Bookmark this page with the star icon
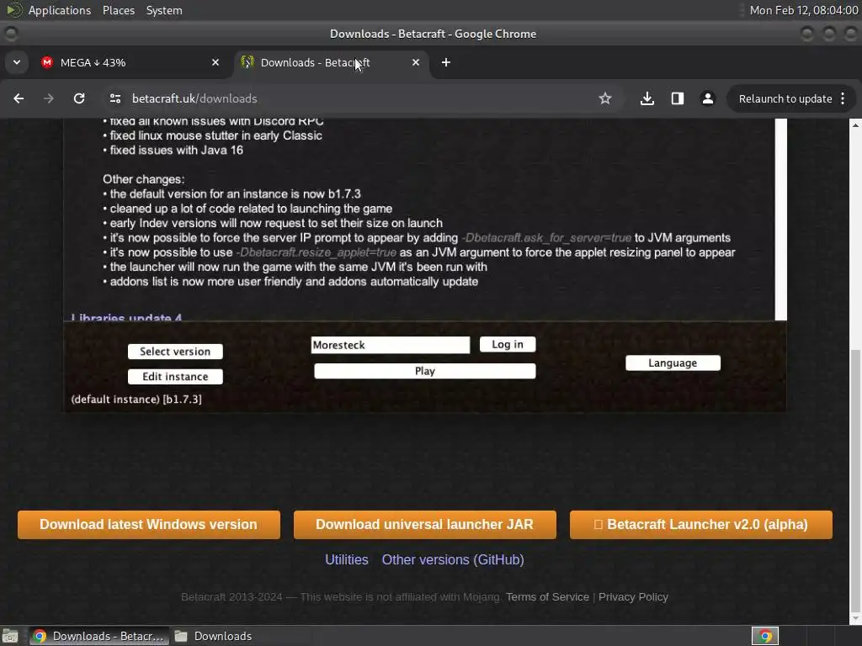Viewport: 862px width, 646px height. pyautogui.click(x=604, y=98)
